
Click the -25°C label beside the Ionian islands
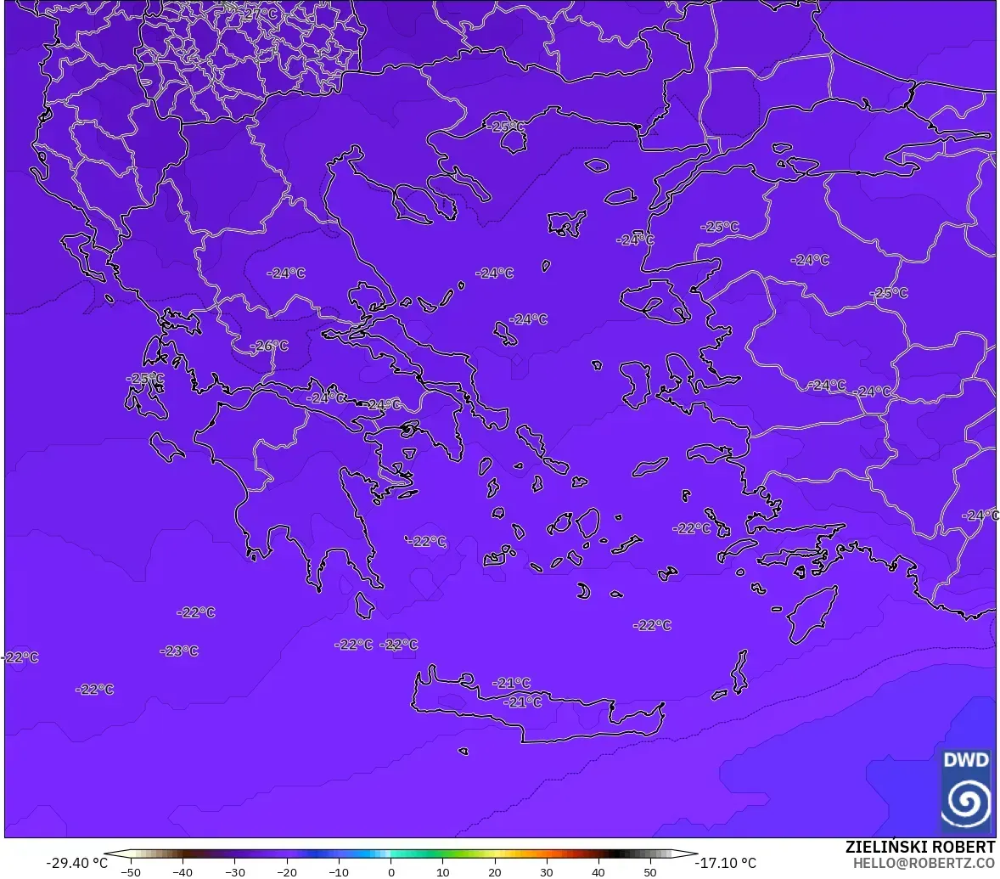tap(145, 378)
